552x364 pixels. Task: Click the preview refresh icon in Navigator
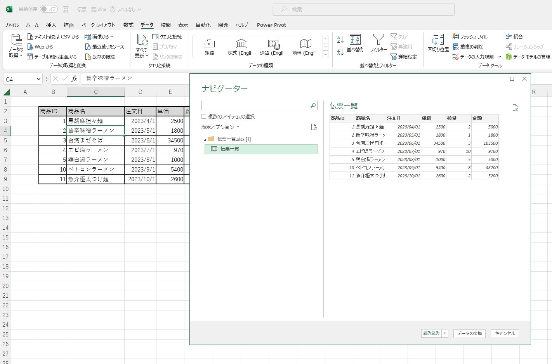[516, 107]
